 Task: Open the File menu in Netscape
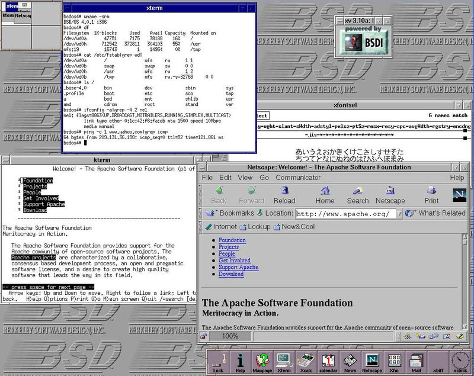point(207,178)
